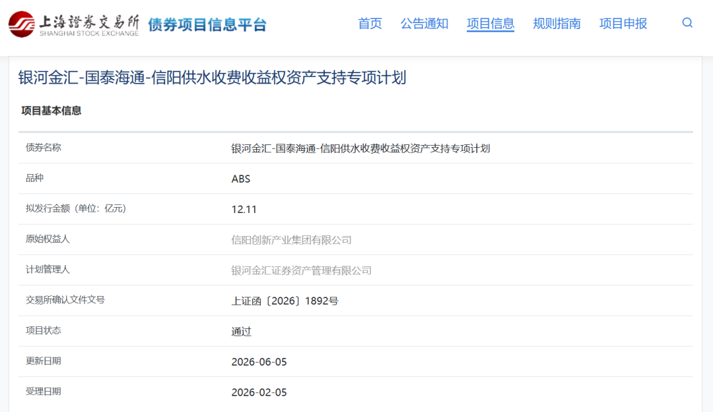Image resolution: width=713 pixels, height=412 pixels.
Task: Click the 原始权益人 label
Action: 48,239
